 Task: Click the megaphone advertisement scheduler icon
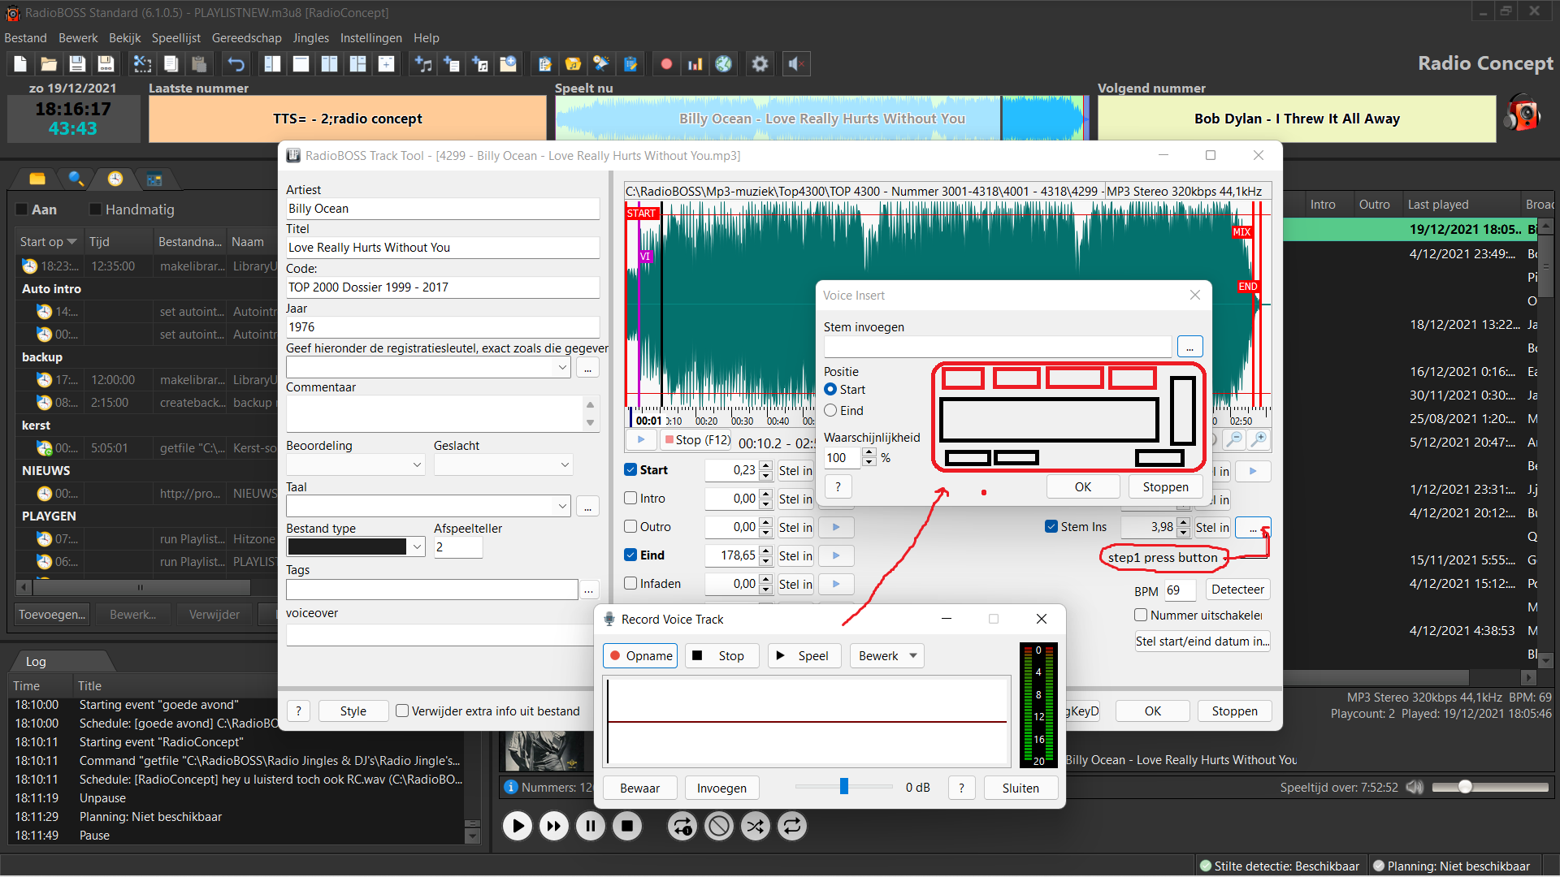(x=602, y=64)
